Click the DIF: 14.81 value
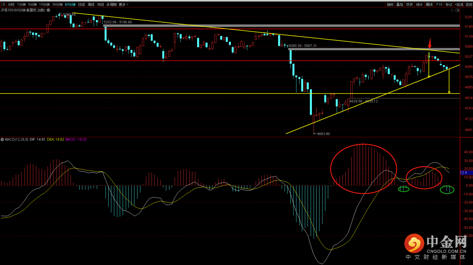The height and width of the screenshot is (265, 473). pos(37,140)
